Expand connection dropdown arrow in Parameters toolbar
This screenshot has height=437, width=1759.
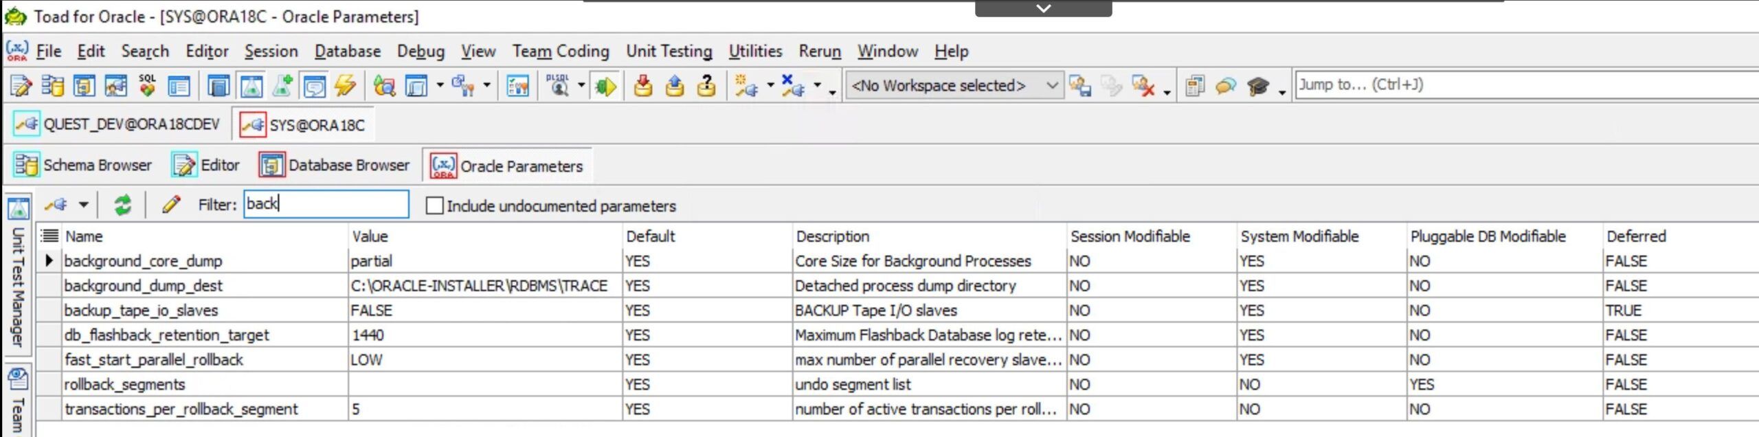(x=84, y=205)
